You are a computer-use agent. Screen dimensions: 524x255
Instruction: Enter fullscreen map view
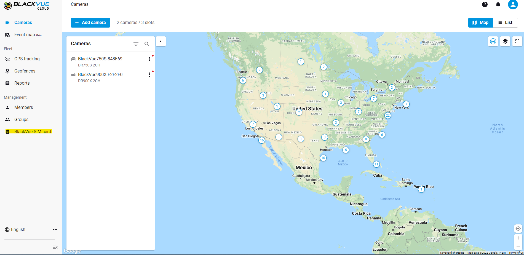tap(517, 41)
